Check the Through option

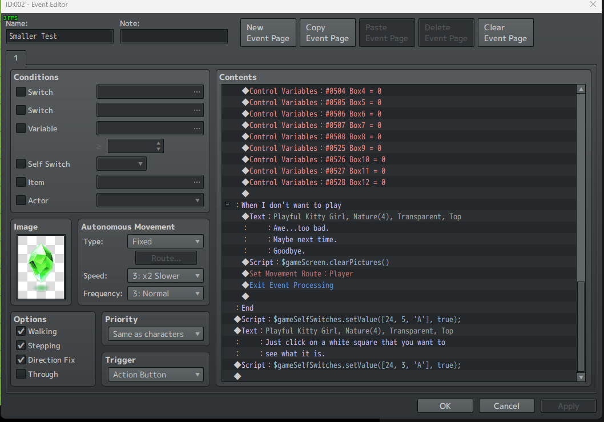[x=21, y=374]
